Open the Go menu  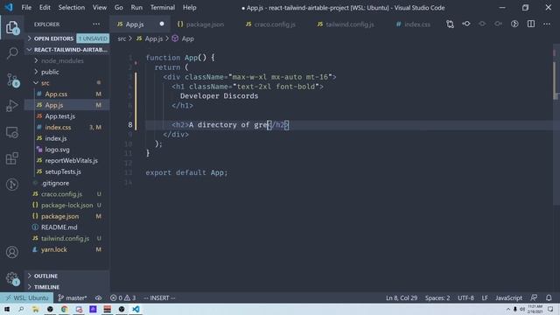119,8
